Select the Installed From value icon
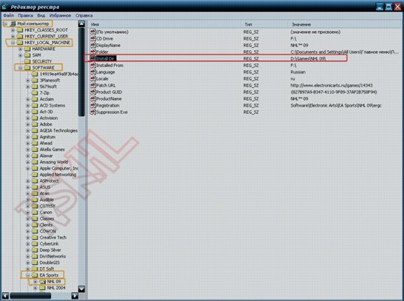The width and height of the screenshot is (404, 301). click(93, 65)
